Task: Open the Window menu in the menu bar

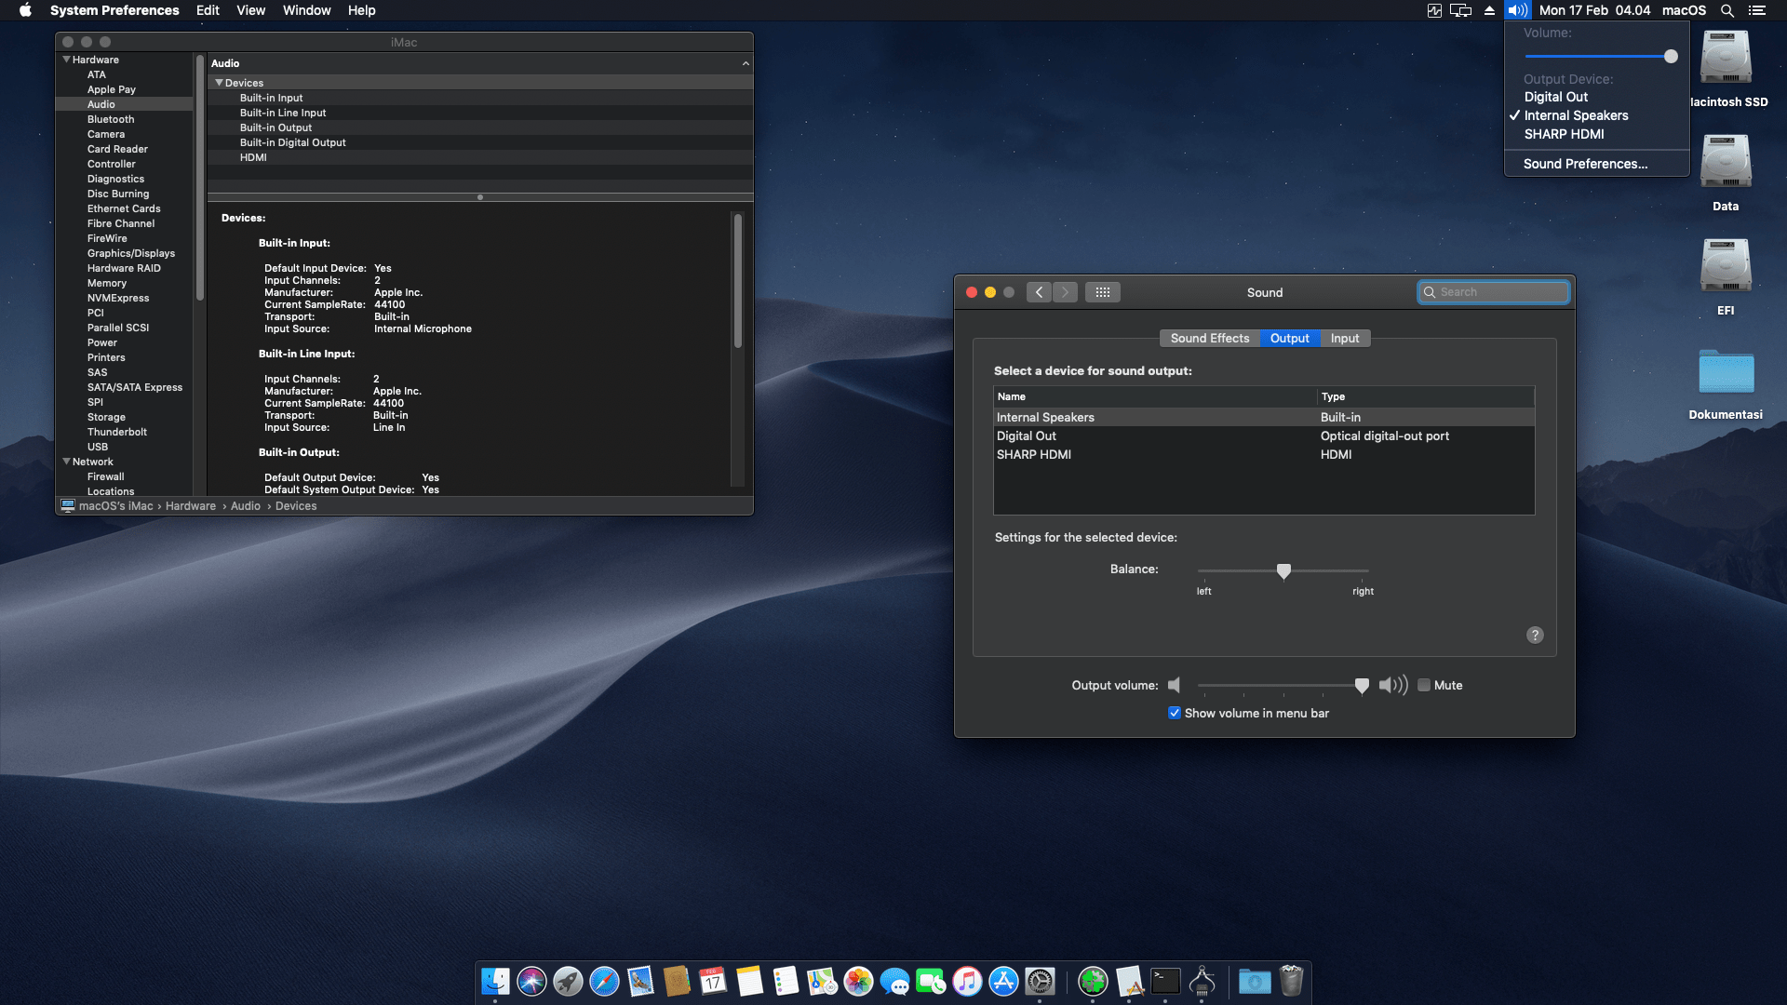Action: click(x=307, y=10)
